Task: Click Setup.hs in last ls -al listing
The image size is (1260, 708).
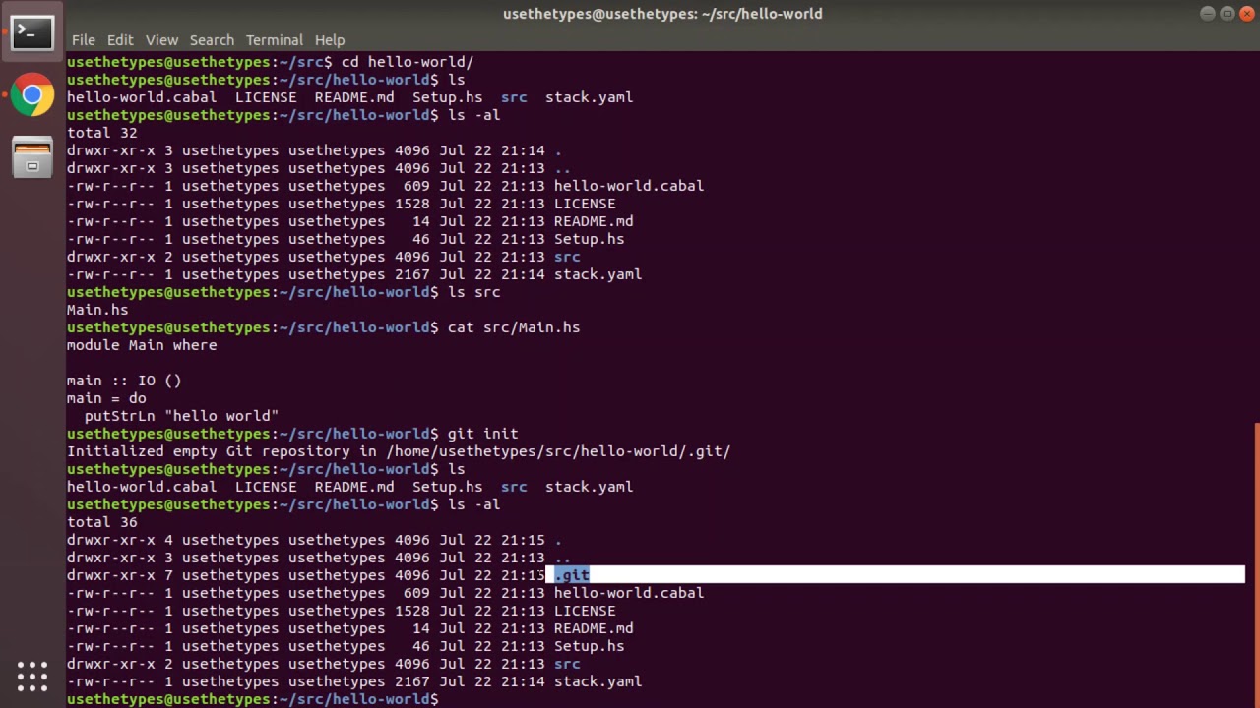Action: tap(589, 646)
